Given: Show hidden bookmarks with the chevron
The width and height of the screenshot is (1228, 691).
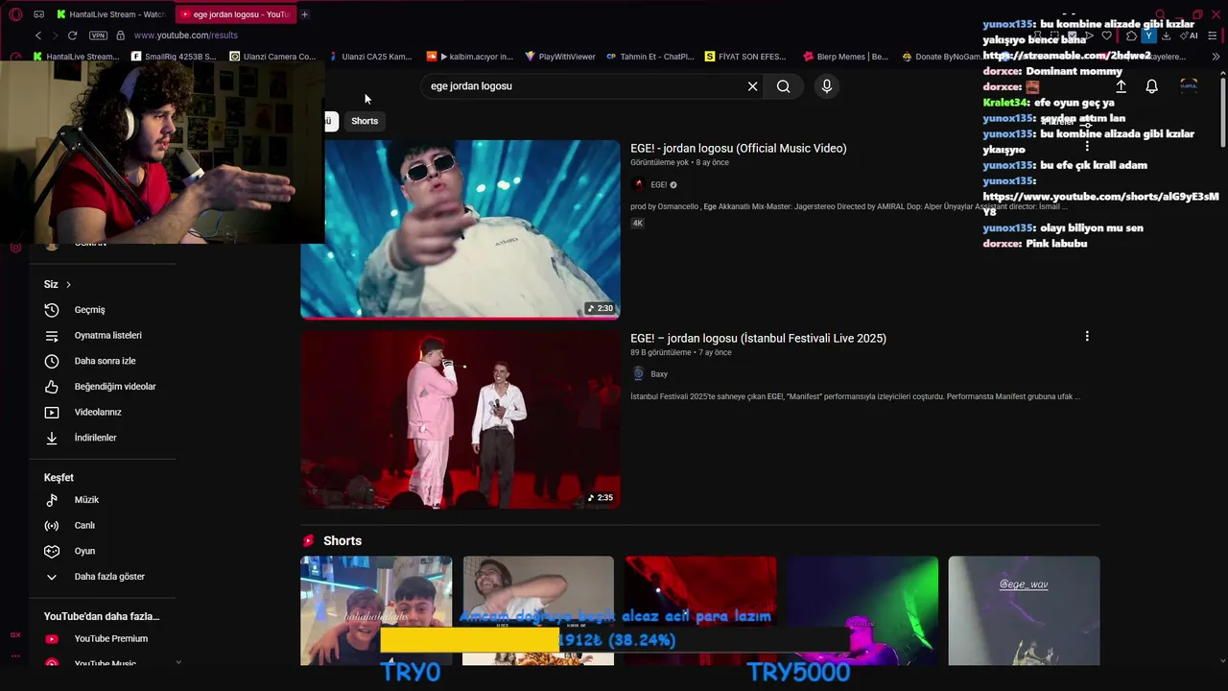Looking at the screenshot, I should coord(1216,57).
